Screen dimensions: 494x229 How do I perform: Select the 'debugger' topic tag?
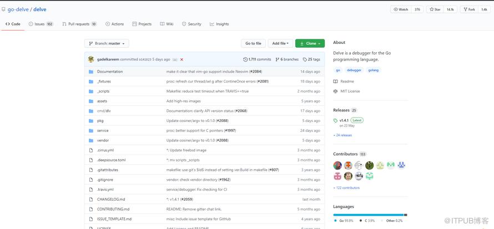[x=354, y=70]
